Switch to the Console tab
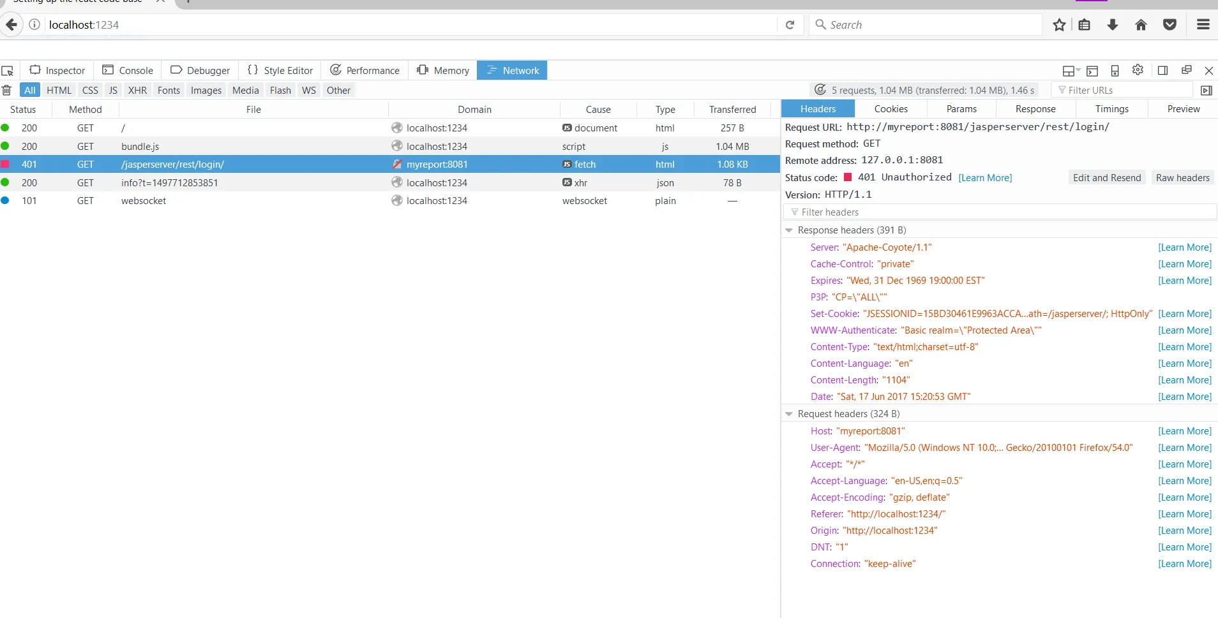The image size is (1218, 618). (x=128, y=71)
